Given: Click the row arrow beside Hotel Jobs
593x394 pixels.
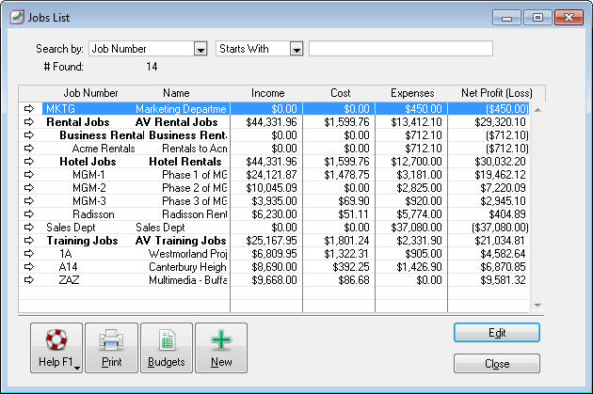Looking at the screenshot, I should pyautogui.click(x=29, y=162).
